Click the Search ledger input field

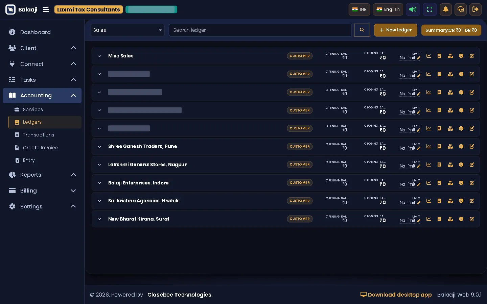pos(260,30)
